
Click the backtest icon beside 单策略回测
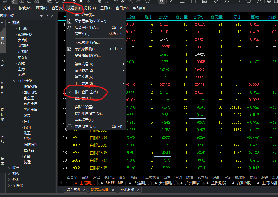(x=69, y=49)
